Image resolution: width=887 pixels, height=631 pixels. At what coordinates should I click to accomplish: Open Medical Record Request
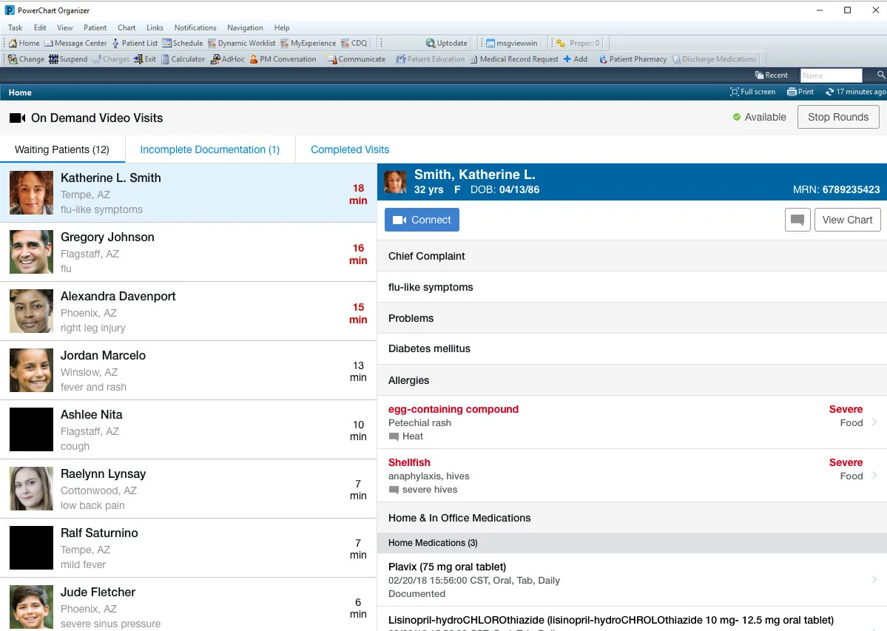click(x=514, y=58)
